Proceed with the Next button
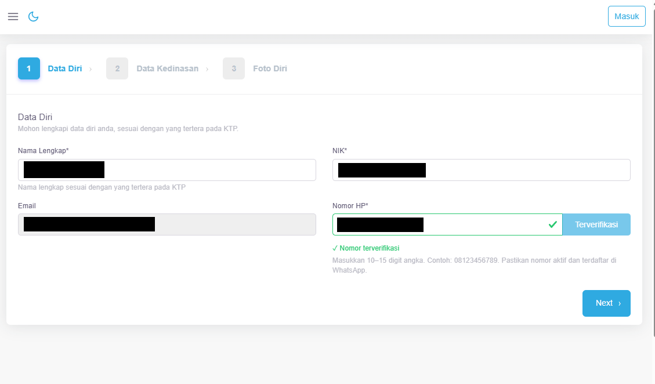 606,303
